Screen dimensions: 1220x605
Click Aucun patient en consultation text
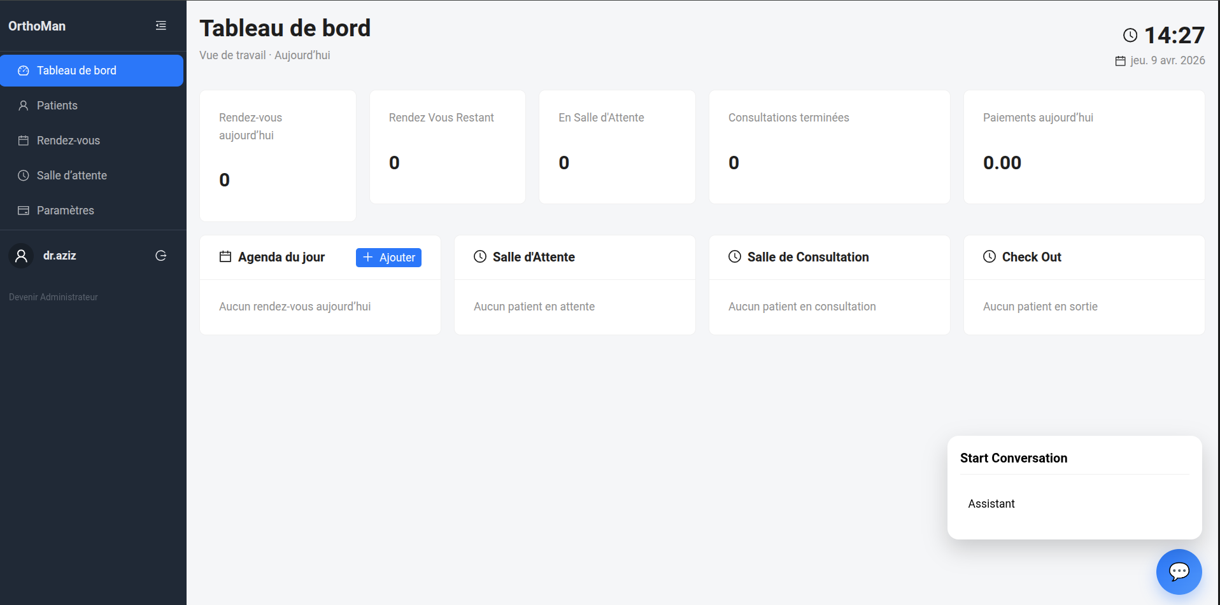(x=802, y=307)
